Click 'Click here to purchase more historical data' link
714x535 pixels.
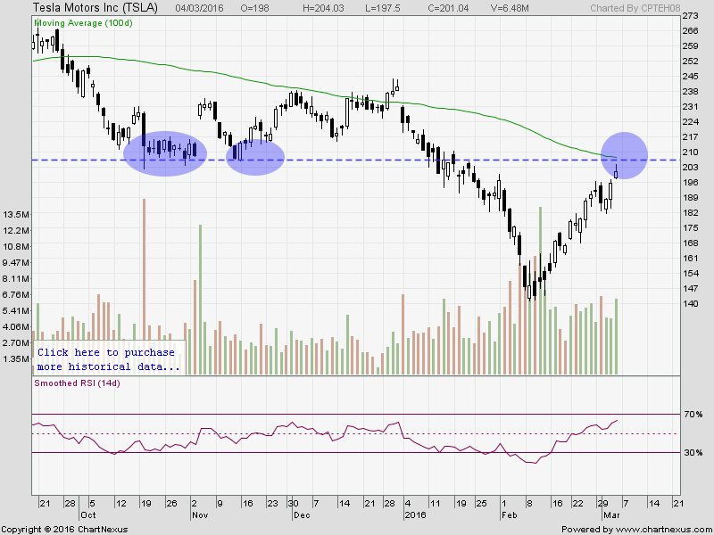tap(109, 359)
